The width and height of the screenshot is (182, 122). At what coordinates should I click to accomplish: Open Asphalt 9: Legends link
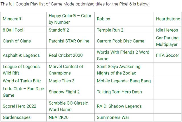21,55
